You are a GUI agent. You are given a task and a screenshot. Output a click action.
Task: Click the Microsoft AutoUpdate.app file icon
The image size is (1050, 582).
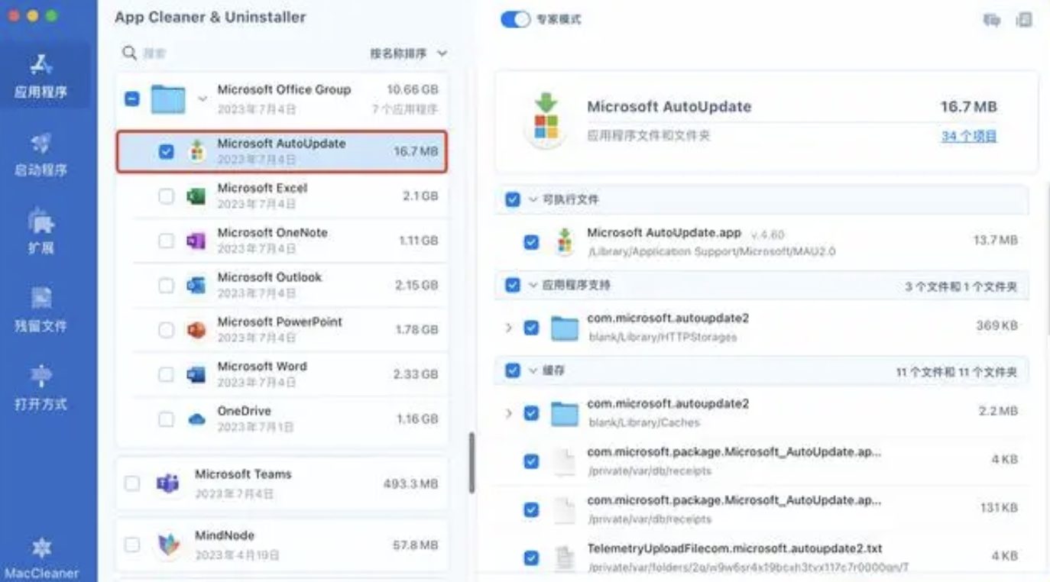point(565,241)
